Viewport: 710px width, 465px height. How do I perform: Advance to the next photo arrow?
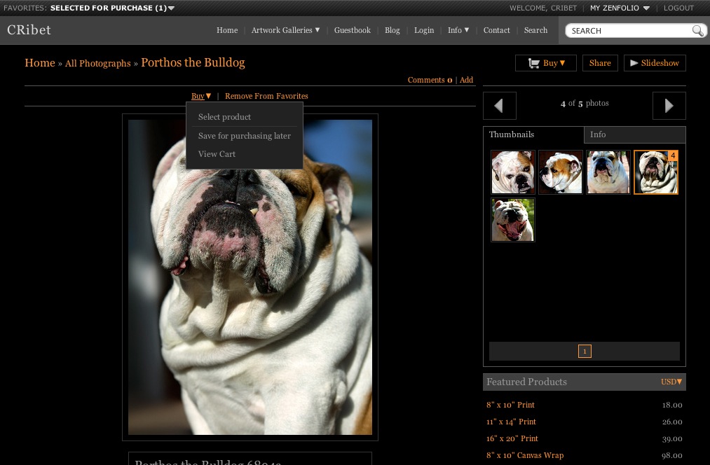pyautogui.click(x=669, y=105)
